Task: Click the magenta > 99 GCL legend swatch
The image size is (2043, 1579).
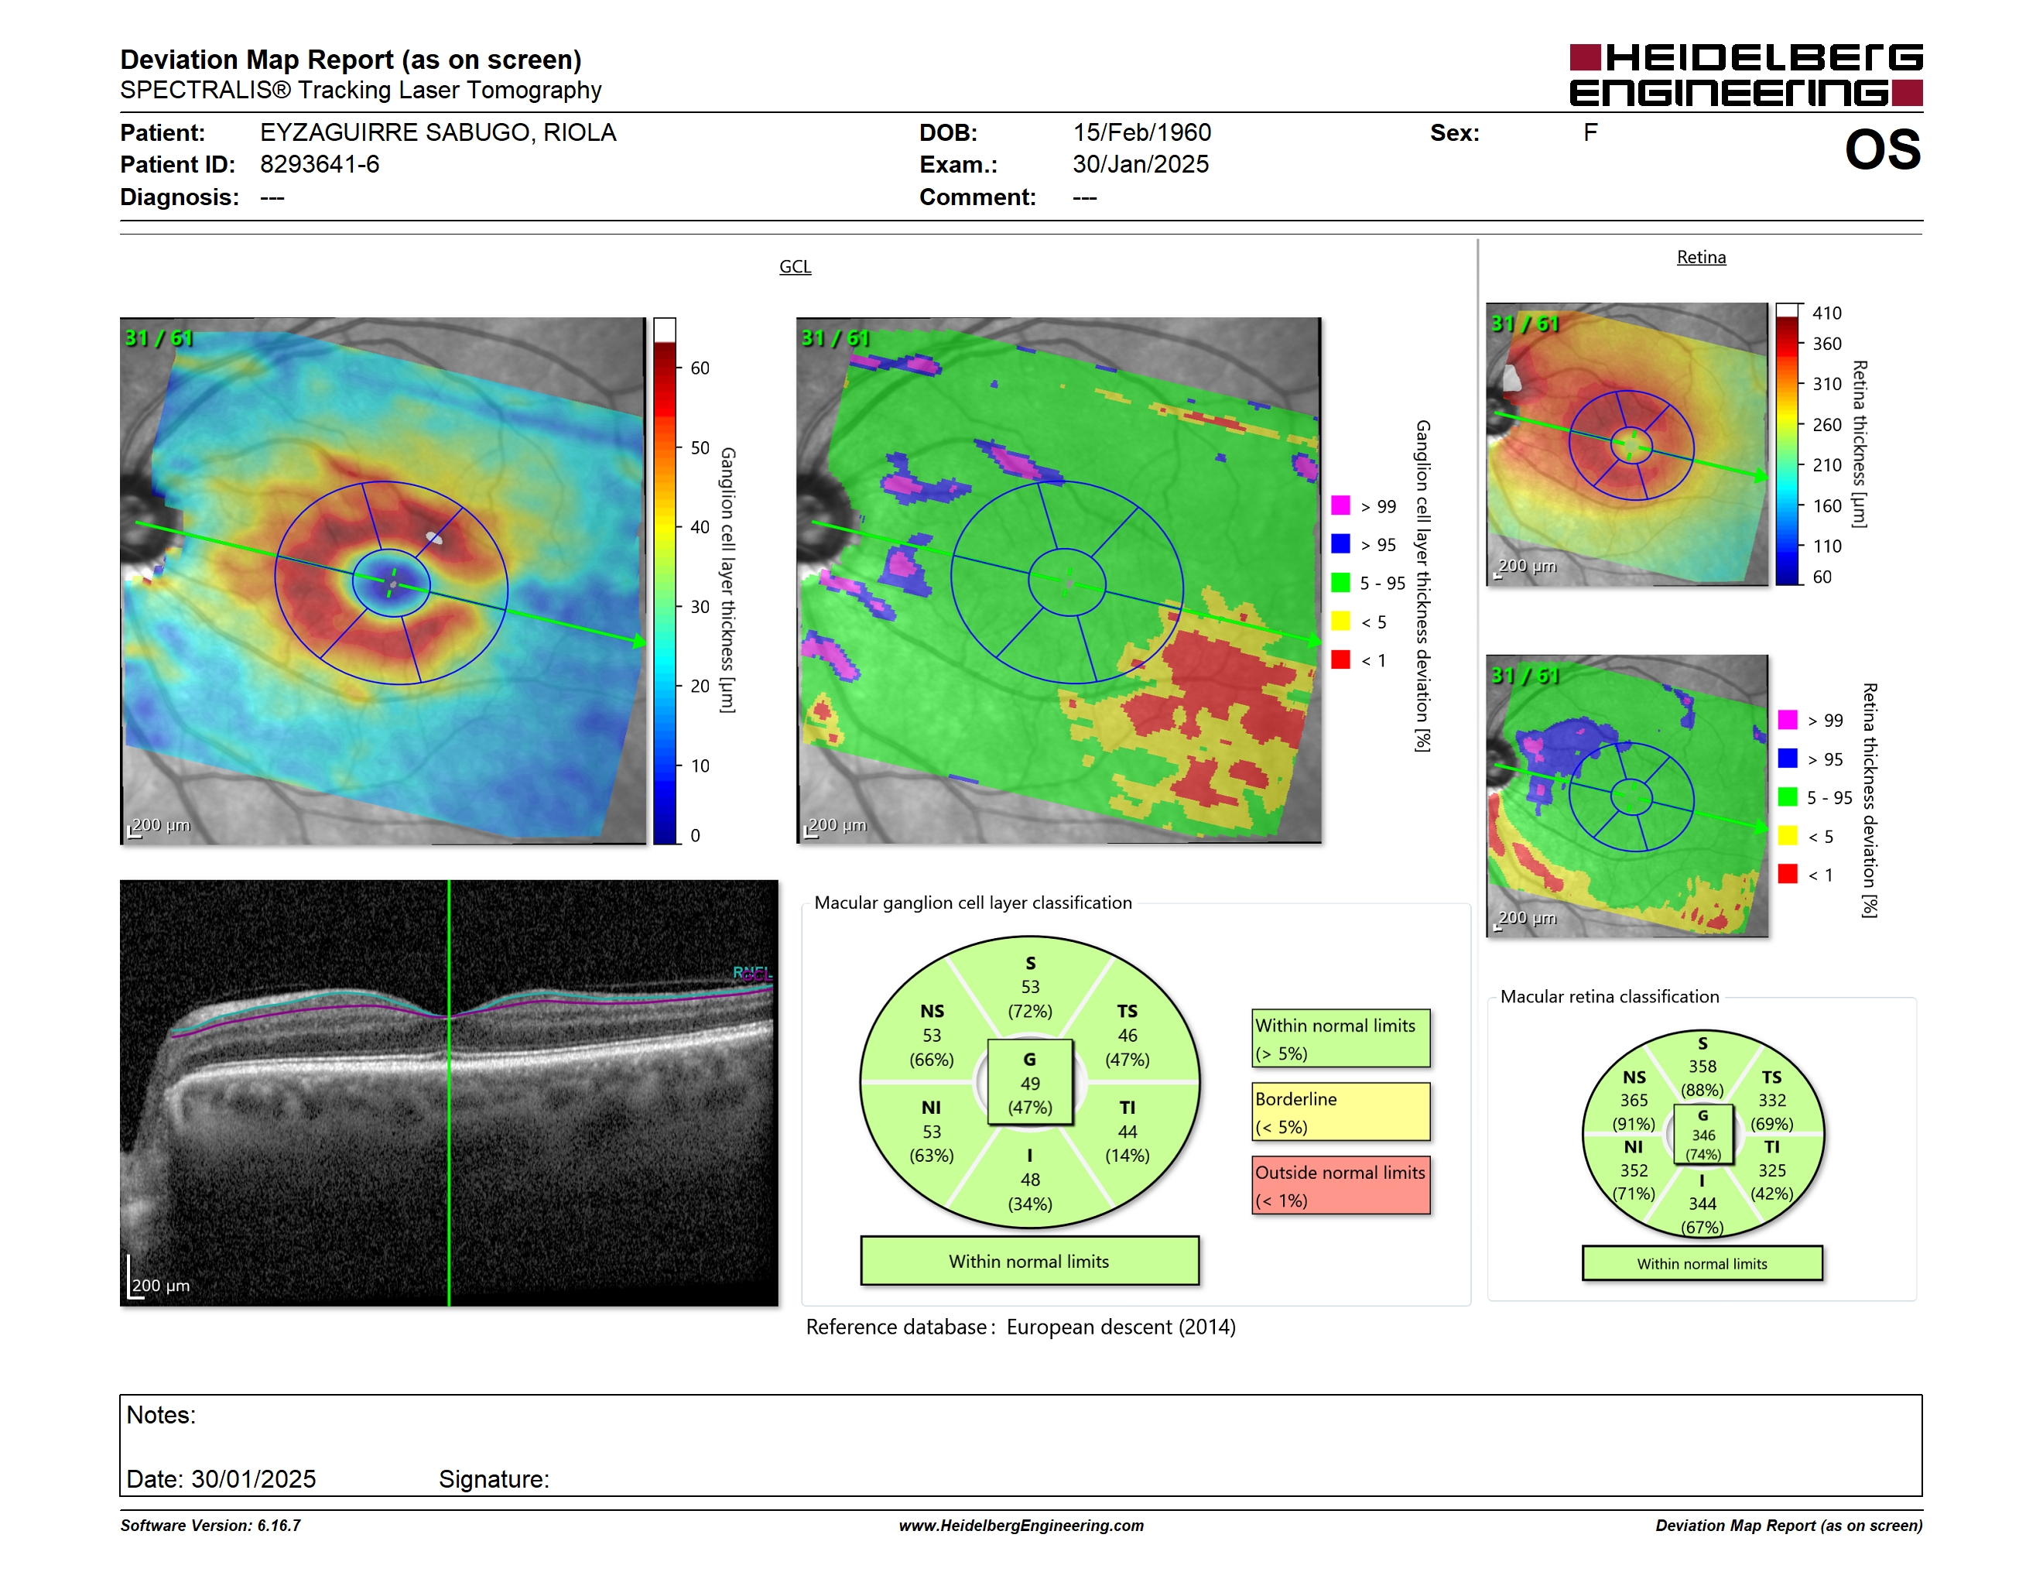Action: click(1340, 505)
